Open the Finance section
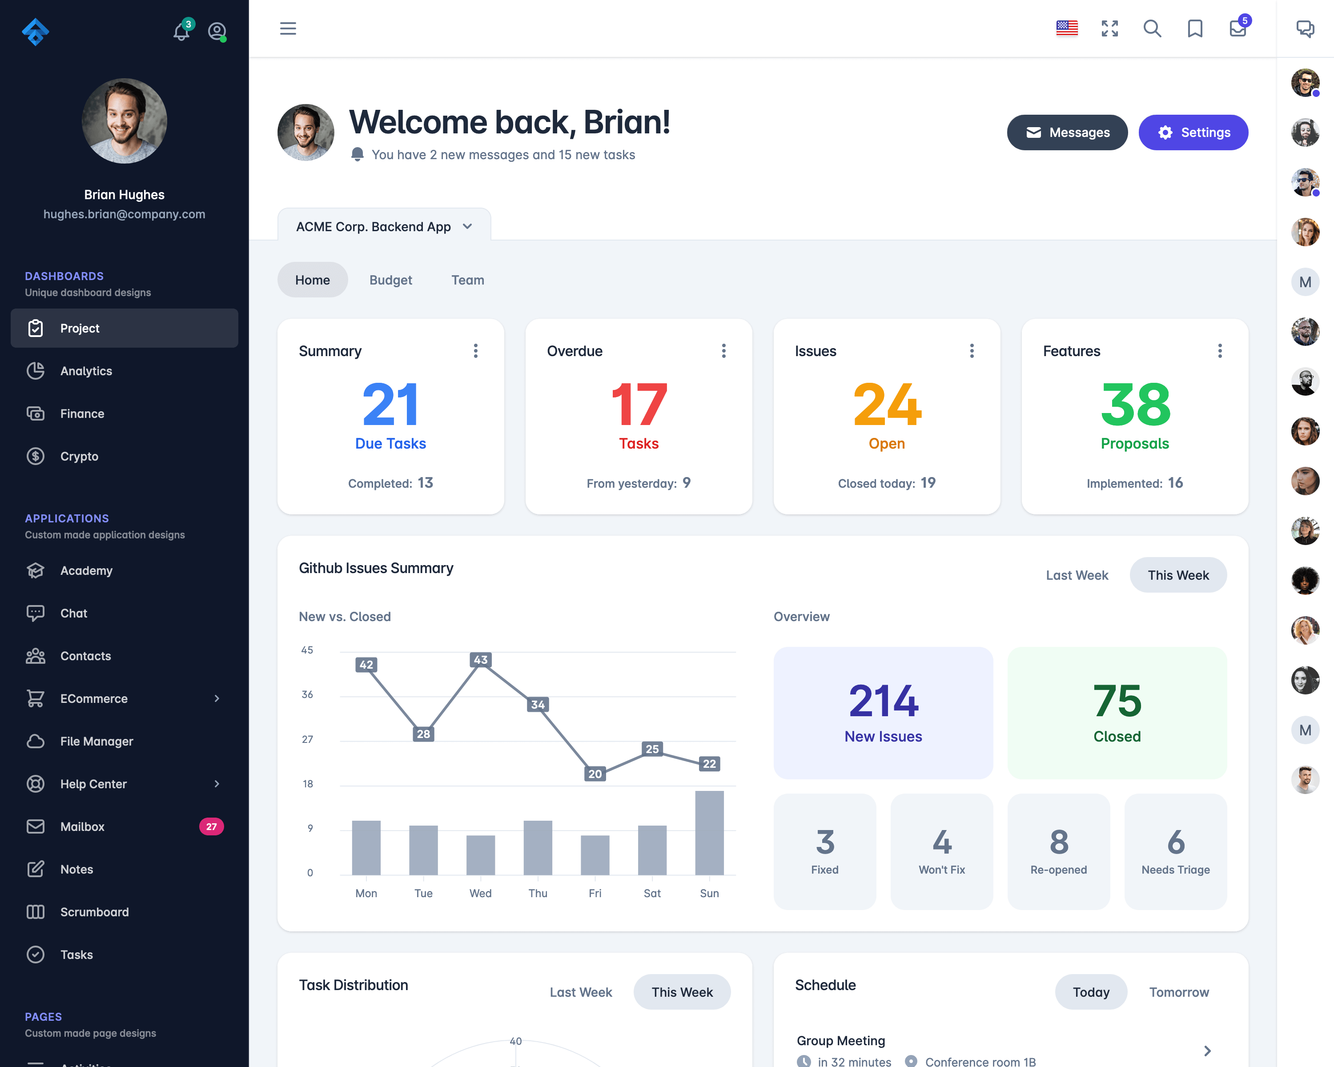 point(82,413)
